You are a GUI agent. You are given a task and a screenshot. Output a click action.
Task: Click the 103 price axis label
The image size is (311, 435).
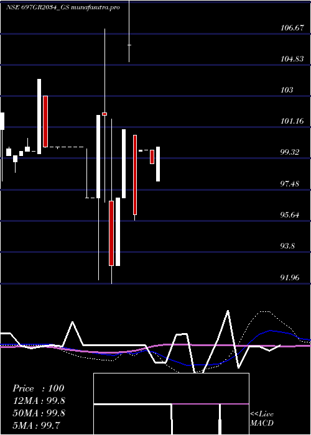coord(287,90)
